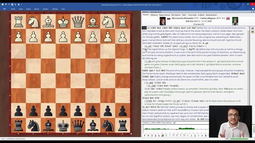Screen dimensions: 255x143
Task: Click the Save icon in the quick access bar
Action: pyautogui.click(x=3, y=4)
